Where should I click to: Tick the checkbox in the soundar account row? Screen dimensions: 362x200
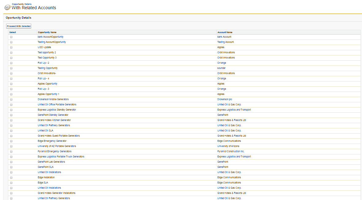pyautogui.click(x=11, y=68)
